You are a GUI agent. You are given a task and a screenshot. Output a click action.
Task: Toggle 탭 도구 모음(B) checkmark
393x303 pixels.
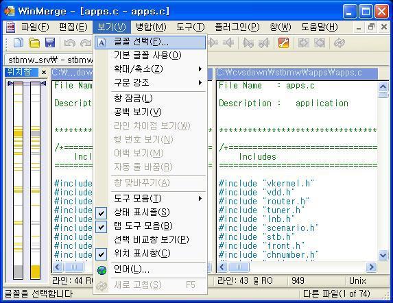101,227
